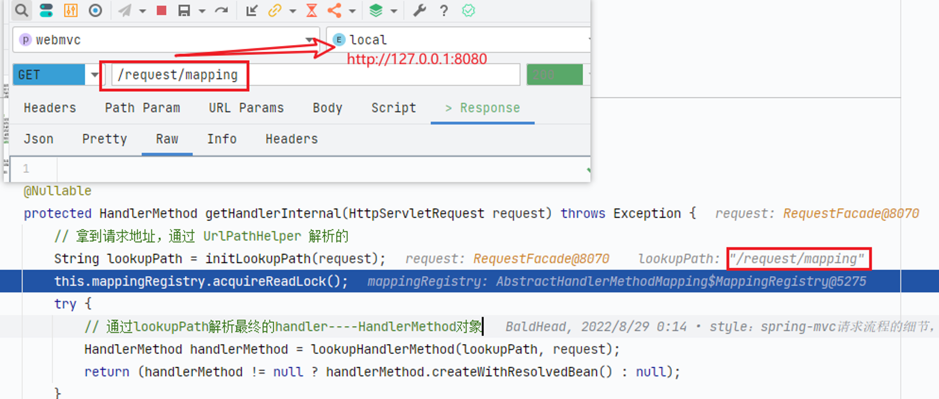
Task: Click the floppy disk save icon
Action: coord(184,10)
